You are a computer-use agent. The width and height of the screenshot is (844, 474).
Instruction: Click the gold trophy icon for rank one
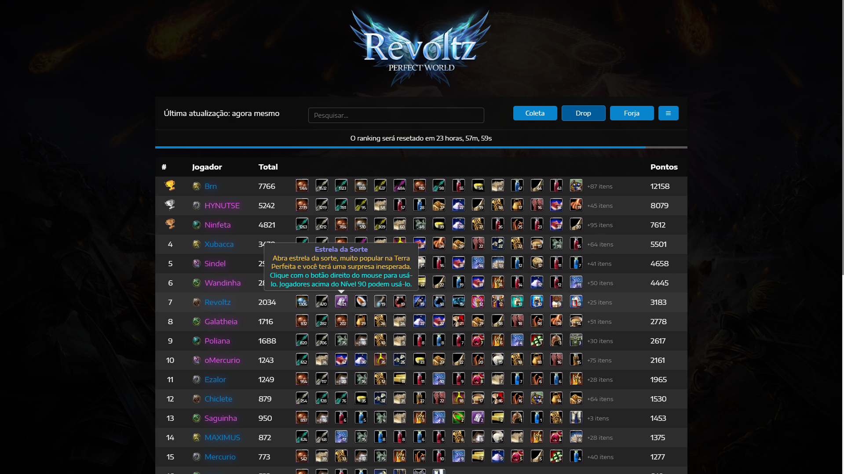170,185
